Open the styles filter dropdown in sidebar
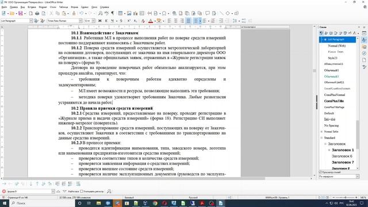This screenshot has width=368, height=207. [358, 177]
